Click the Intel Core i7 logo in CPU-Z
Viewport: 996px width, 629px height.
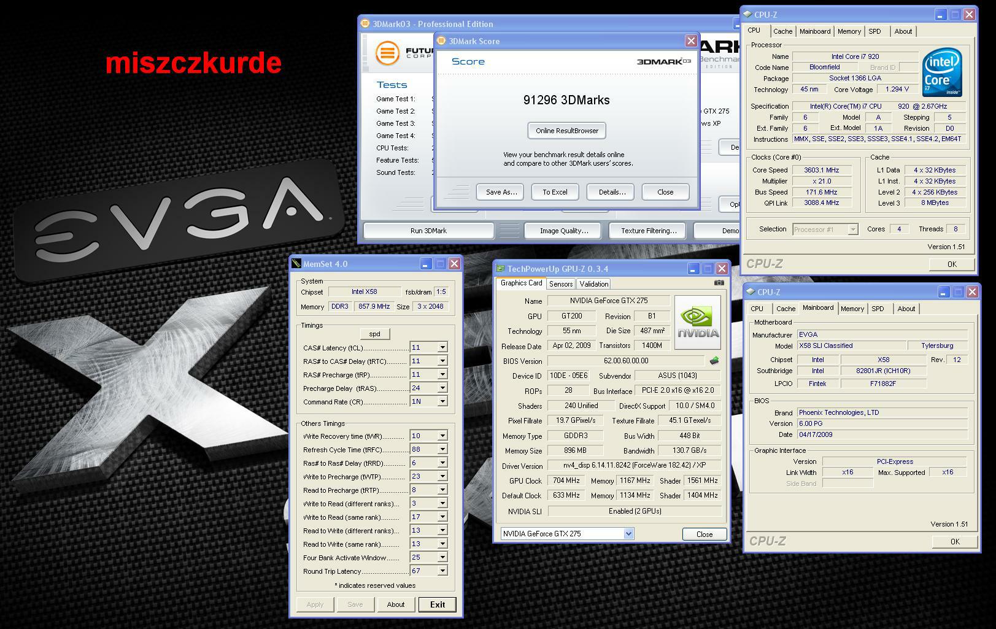click(x=942, y=74)
